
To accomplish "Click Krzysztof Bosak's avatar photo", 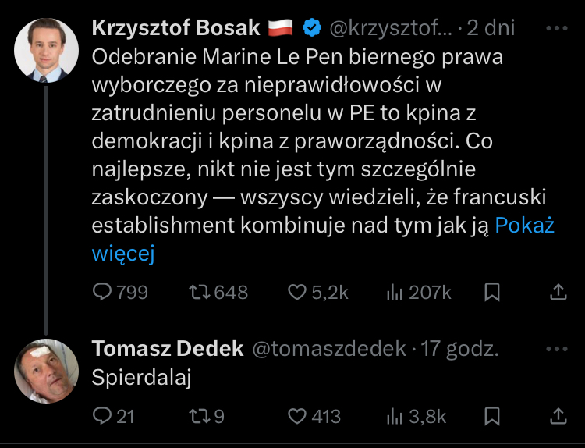I will (x=47, y=50).
